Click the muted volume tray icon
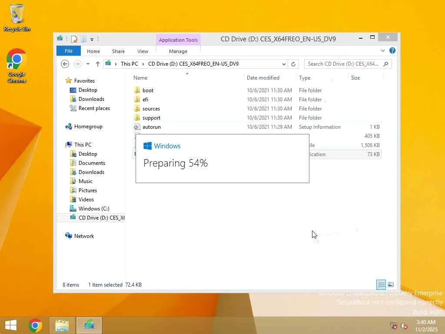 404,326
